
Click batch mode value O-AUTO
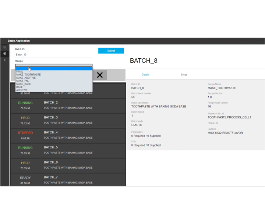(x=137, y=125)
